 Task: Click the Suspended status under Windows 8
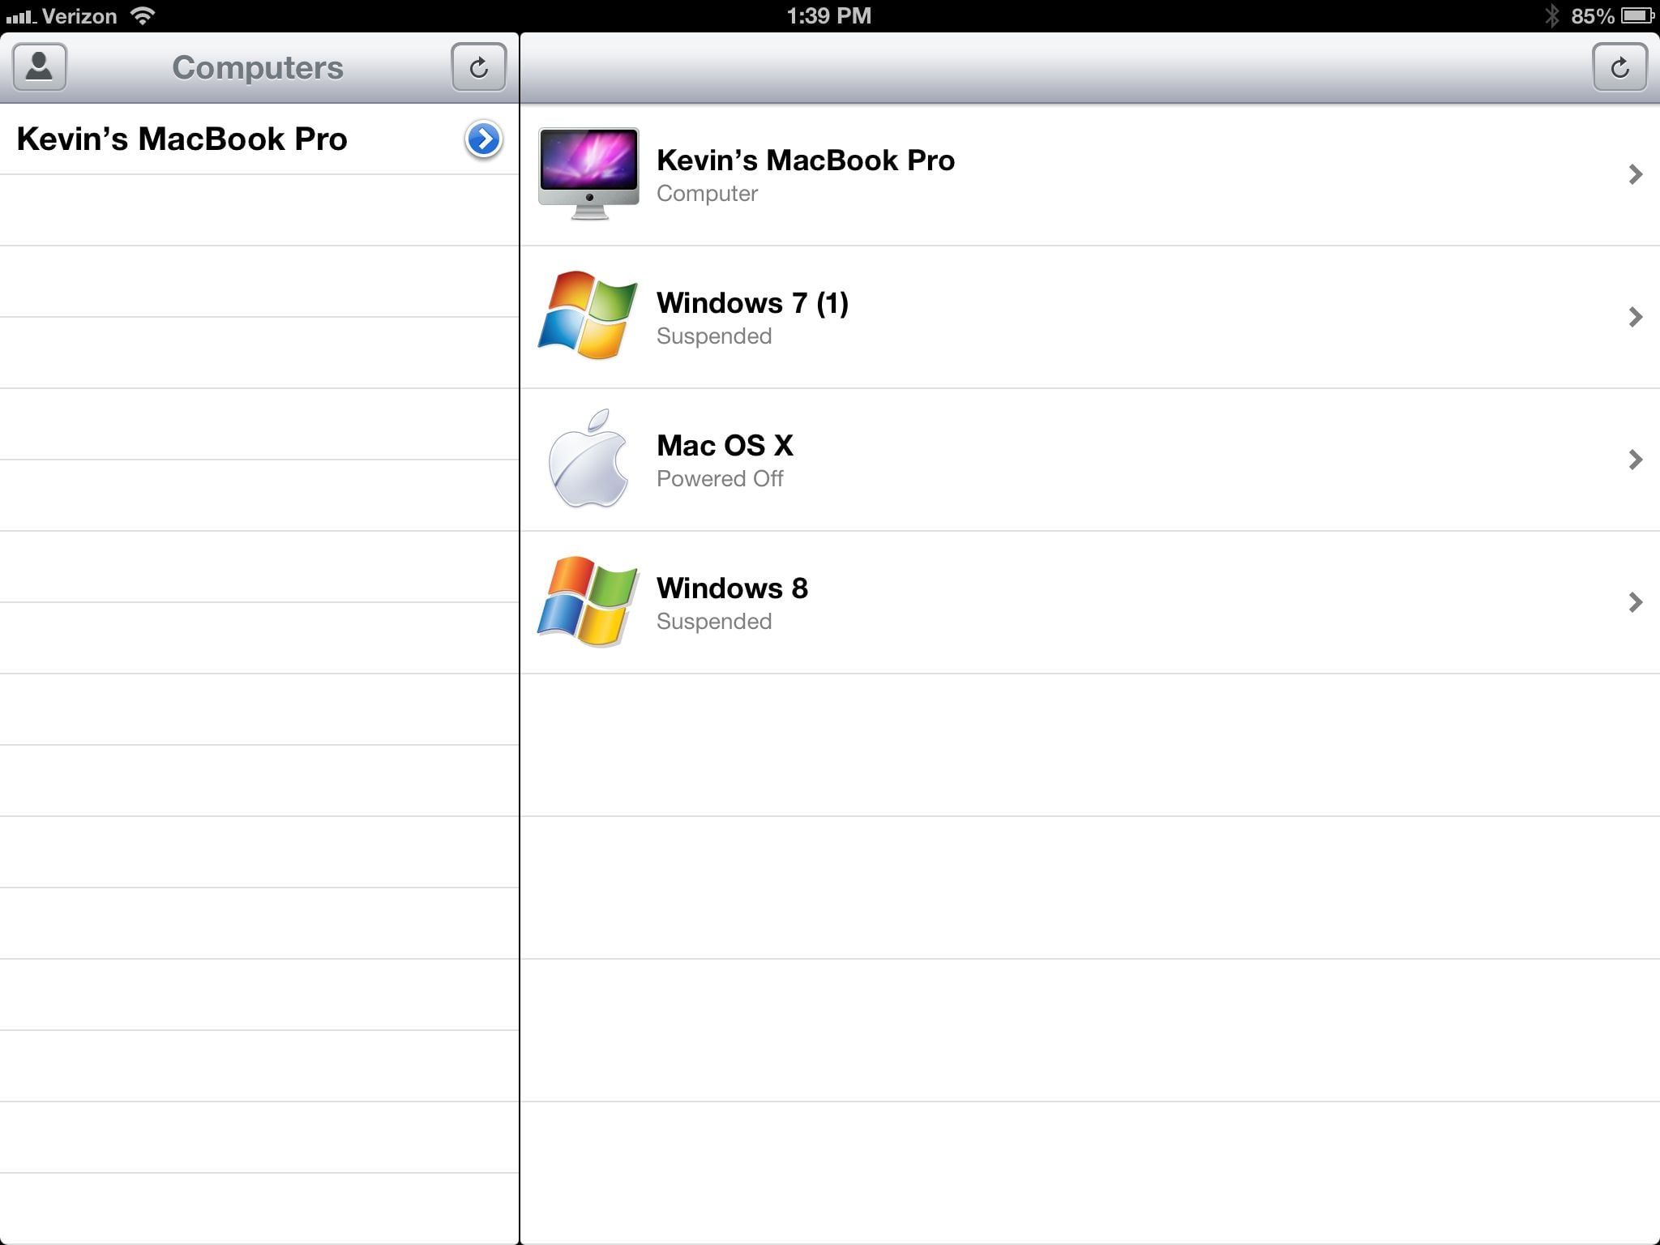[714, 622]
